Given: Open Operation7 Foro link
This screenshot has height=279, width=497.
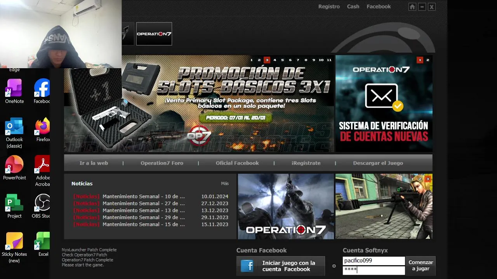Looking at the screenshot, I should coord(162,163).
